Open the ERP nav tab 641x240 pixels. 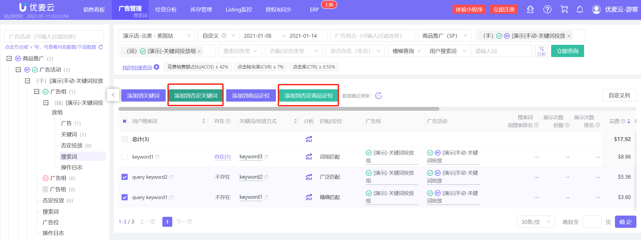tap(314, 10)
